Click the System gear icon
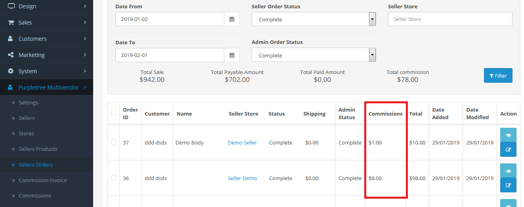The image size is (524, 207). click(11, 71)
